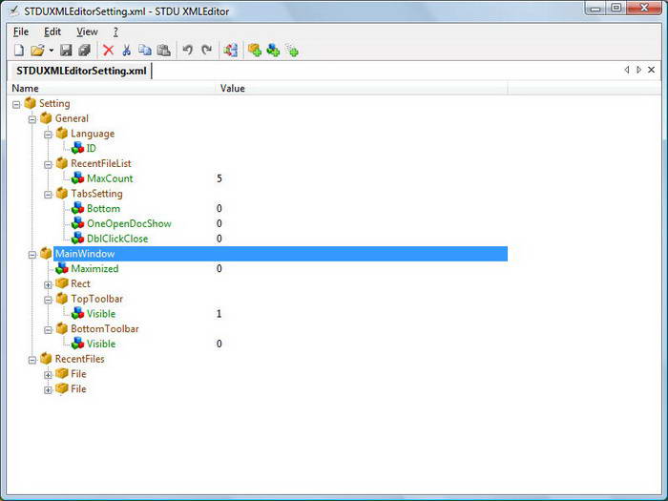Click the Maximized attribute cube icon

point(62,268)
